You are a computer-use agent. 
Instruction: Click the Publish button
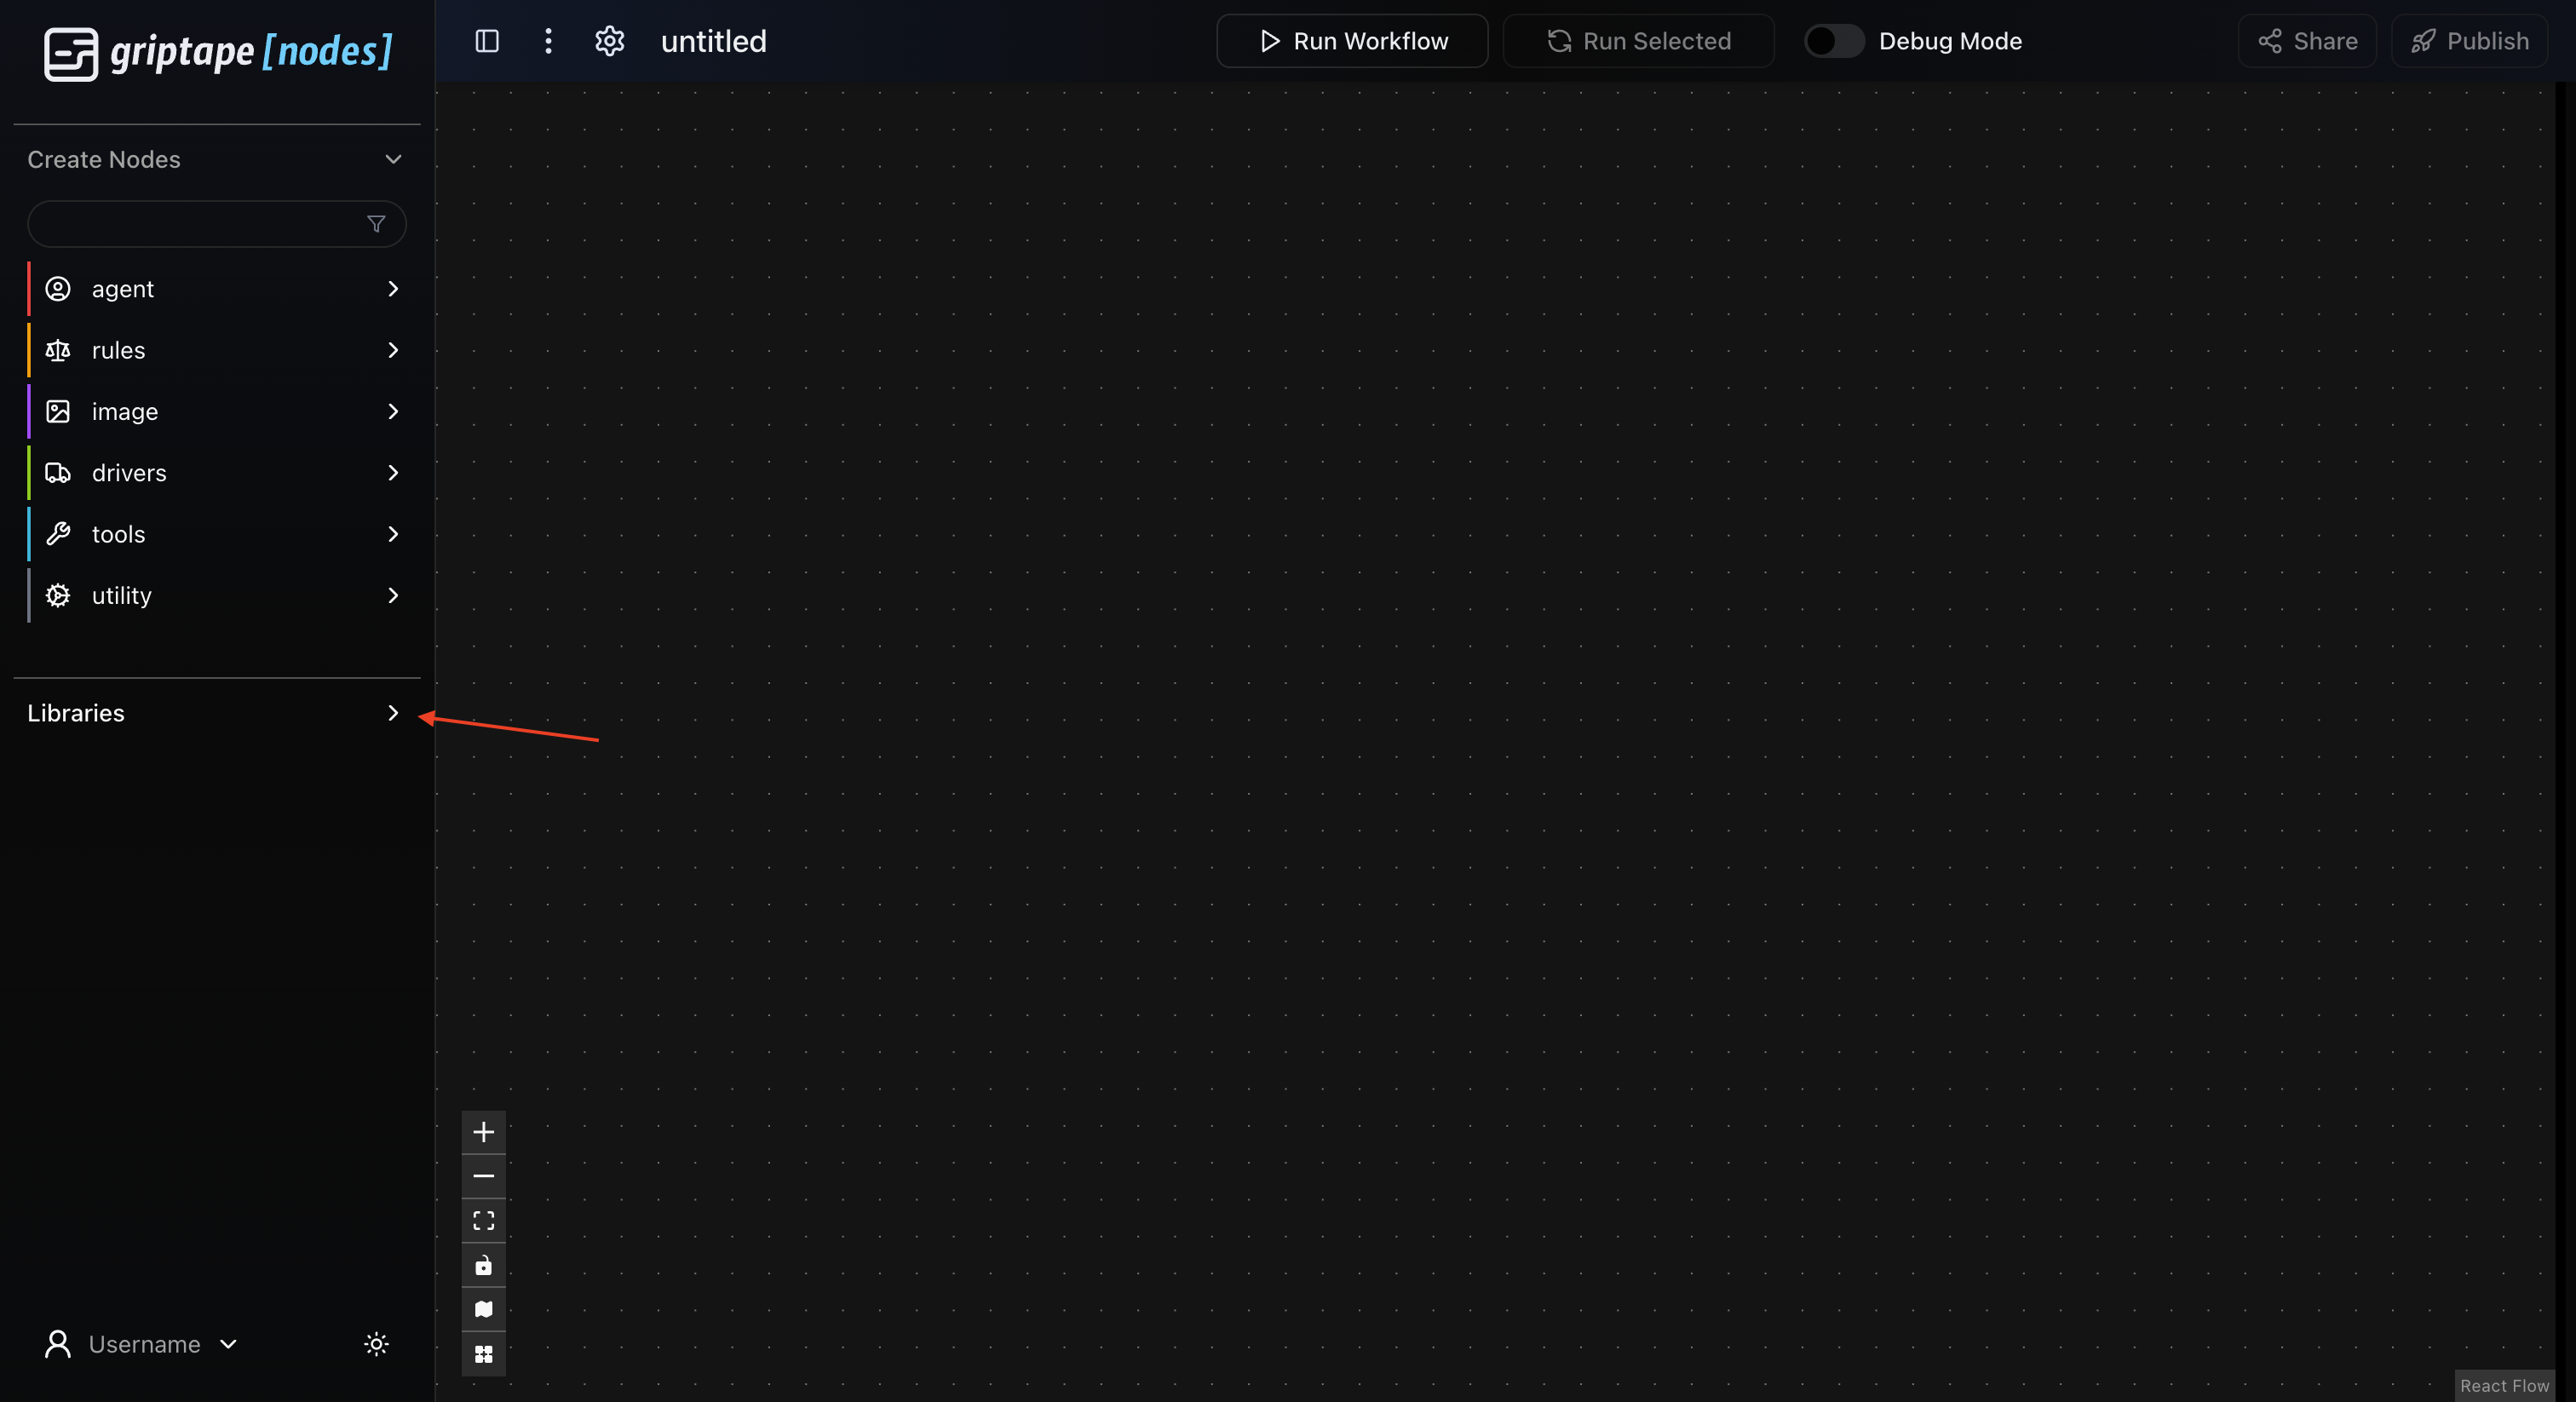click(2469, 41)
